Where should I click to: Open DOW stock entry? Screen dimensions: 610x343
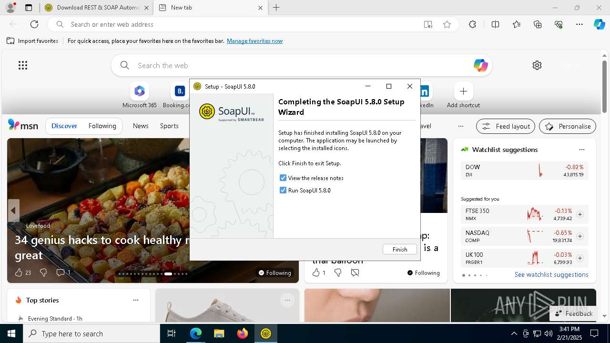coord(524,171)
